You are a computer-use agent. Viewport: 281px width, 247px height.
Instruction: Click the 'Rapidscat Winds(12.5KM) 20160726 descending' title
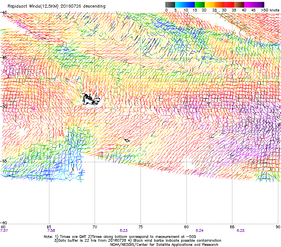57,6
